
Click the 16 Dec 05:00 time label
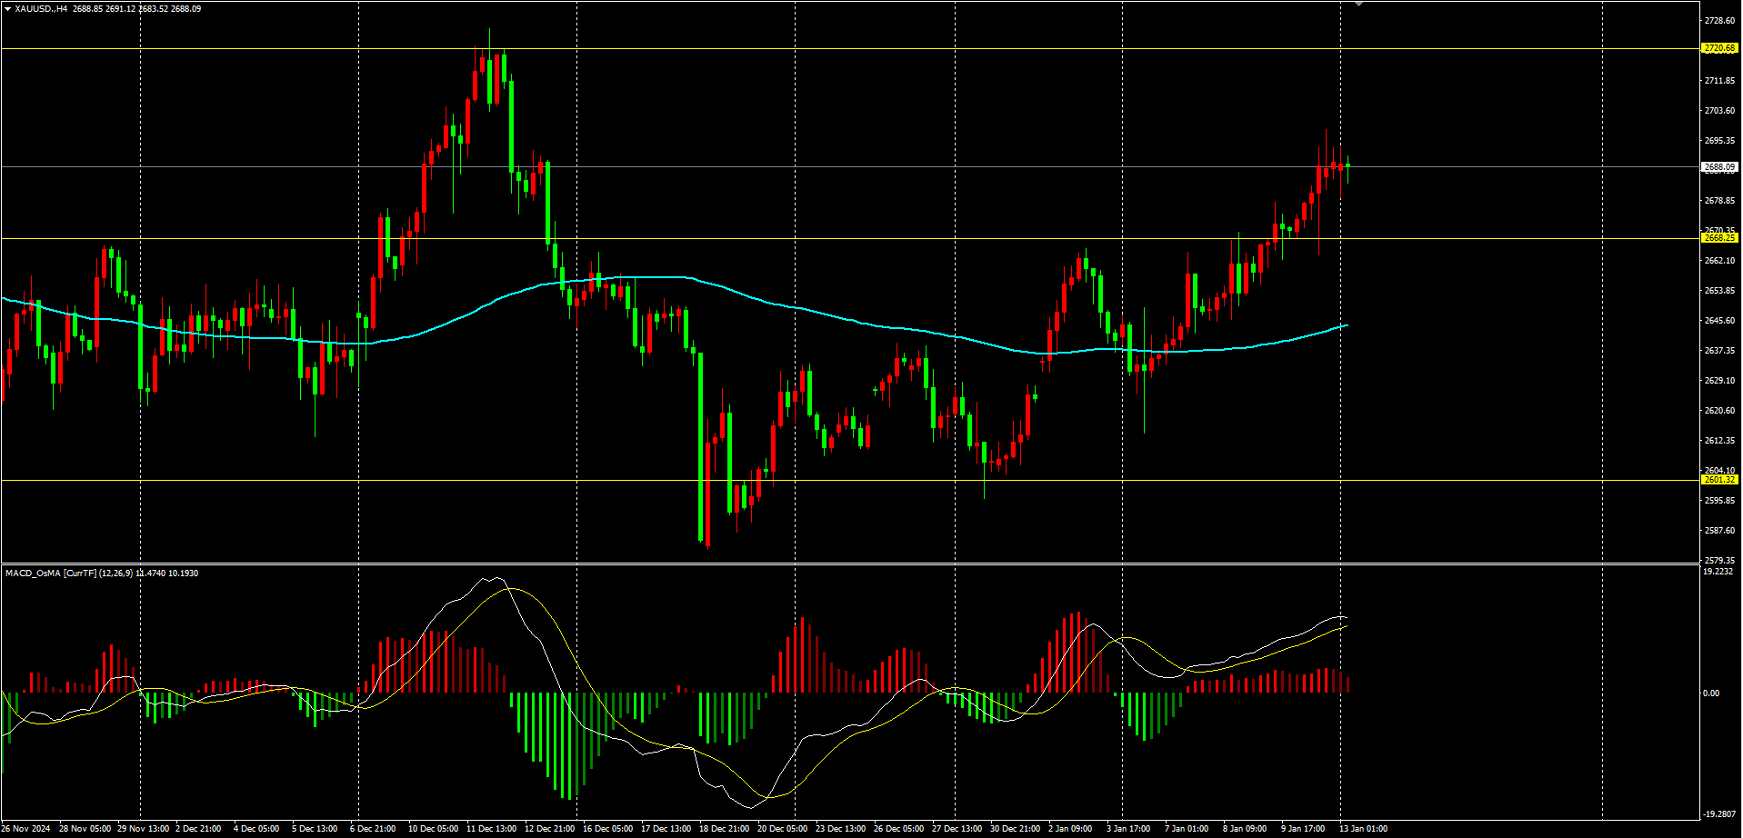tap(608, 829)
